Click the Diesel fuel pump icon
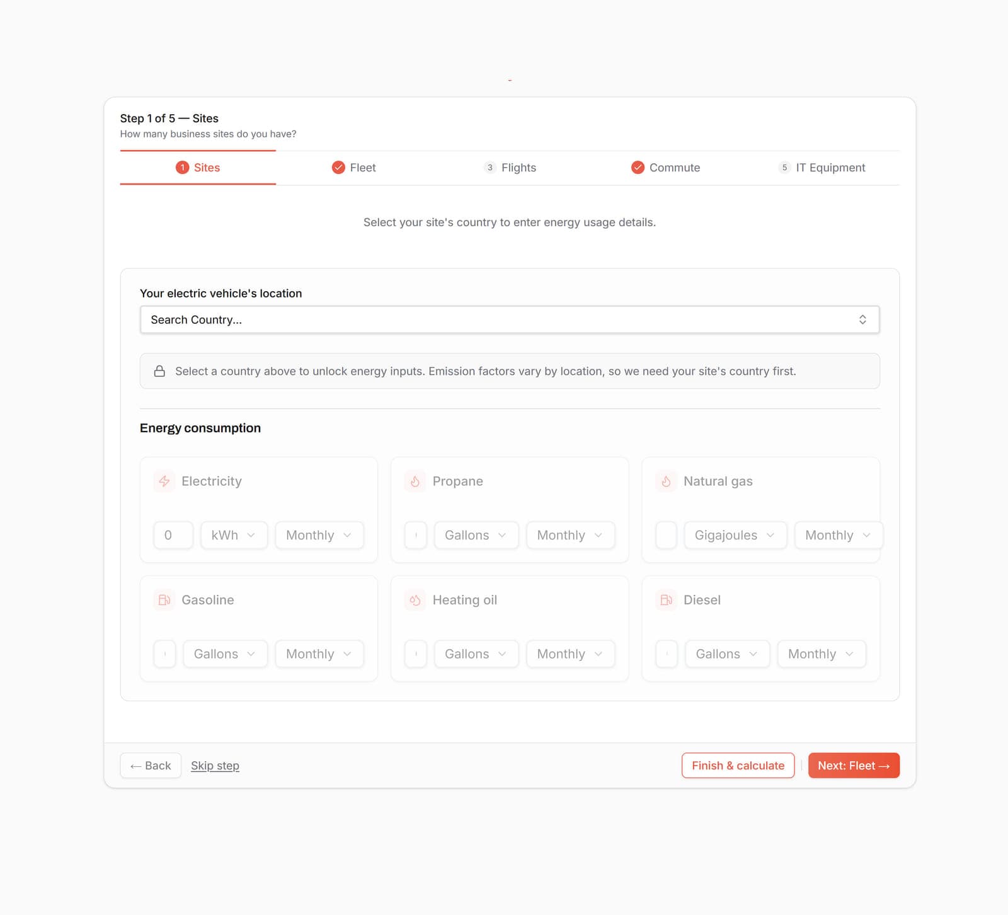Image resolution: width=1008 pixels, height=915 pixels. click(x=666, y=600)
